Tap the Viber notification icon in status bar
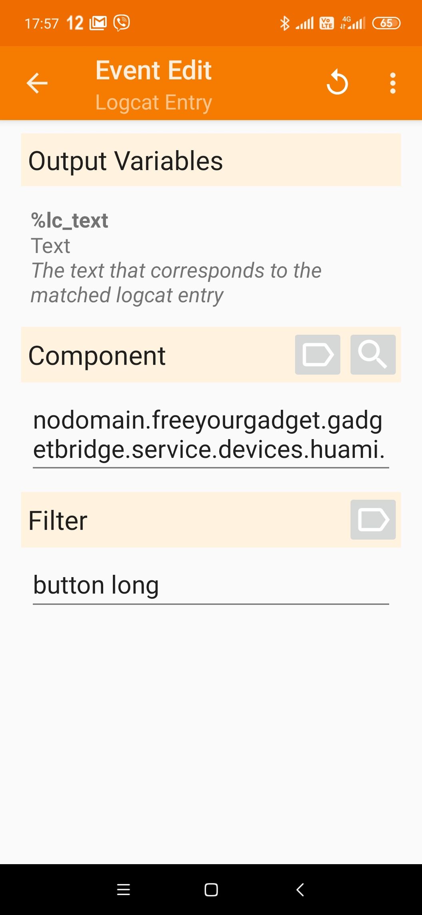This screenshot has height=915, width=422. tap(122, 23)
